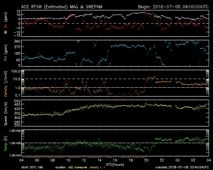Click the '180' tick on Phi axis

point(17,53)
